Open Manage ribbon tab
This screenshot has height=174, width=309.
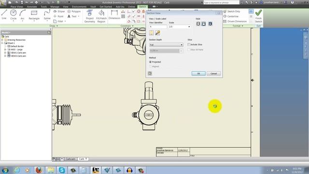point(55,7)
